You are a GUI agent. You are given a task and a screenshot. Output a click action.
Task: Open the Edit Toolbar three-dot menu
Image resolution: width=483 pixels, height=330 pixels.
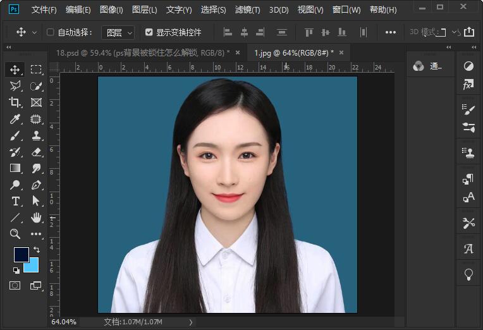[x=36, y=234]
